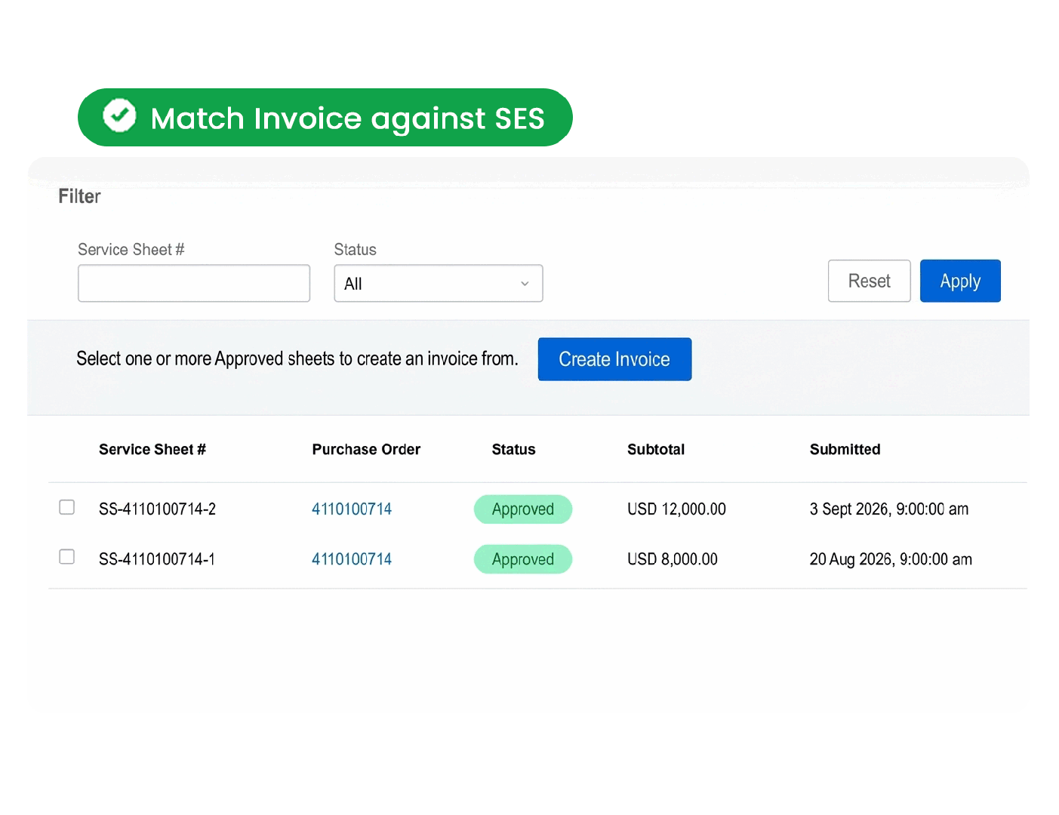Click the date 3 Sept 2026, 9:00:00 am
Screen dimensions: 1059x815
[x=889, y=509]
